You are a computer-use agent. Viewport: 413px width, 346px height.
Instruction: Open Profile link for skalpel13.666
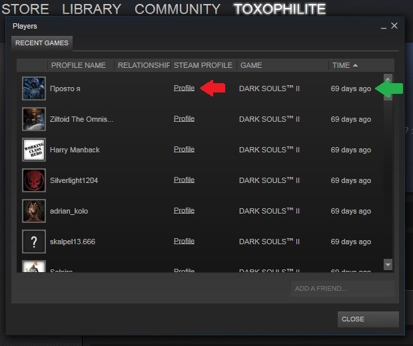pyautogui.click(x=184, y=241)
